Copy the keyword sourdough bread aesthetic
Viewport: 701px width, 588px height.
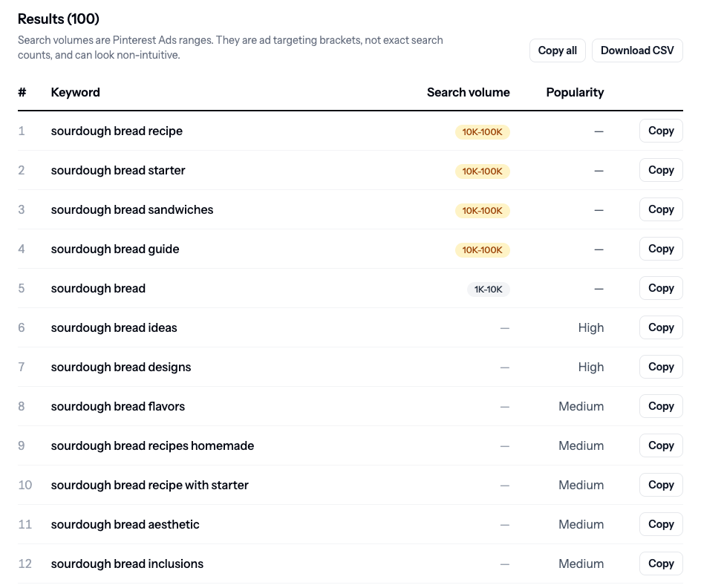coord(661,524)
